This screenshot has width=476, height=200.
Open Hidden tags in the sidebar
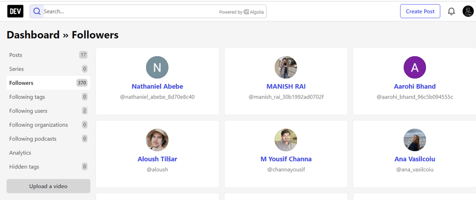(48, 167)
